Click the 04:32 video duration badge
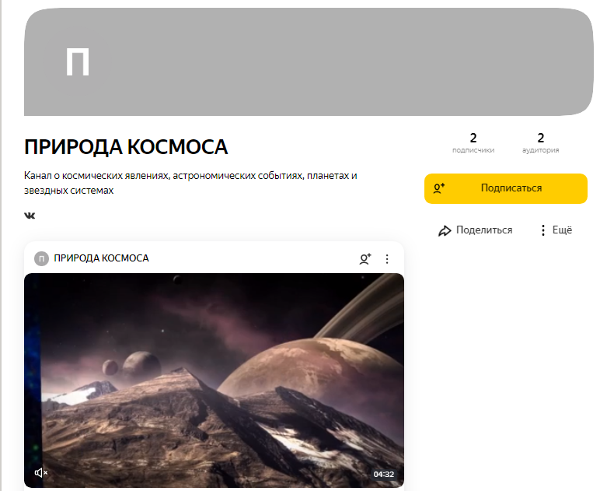Screen dimensions: 614x491 click(x=383, y=475)
